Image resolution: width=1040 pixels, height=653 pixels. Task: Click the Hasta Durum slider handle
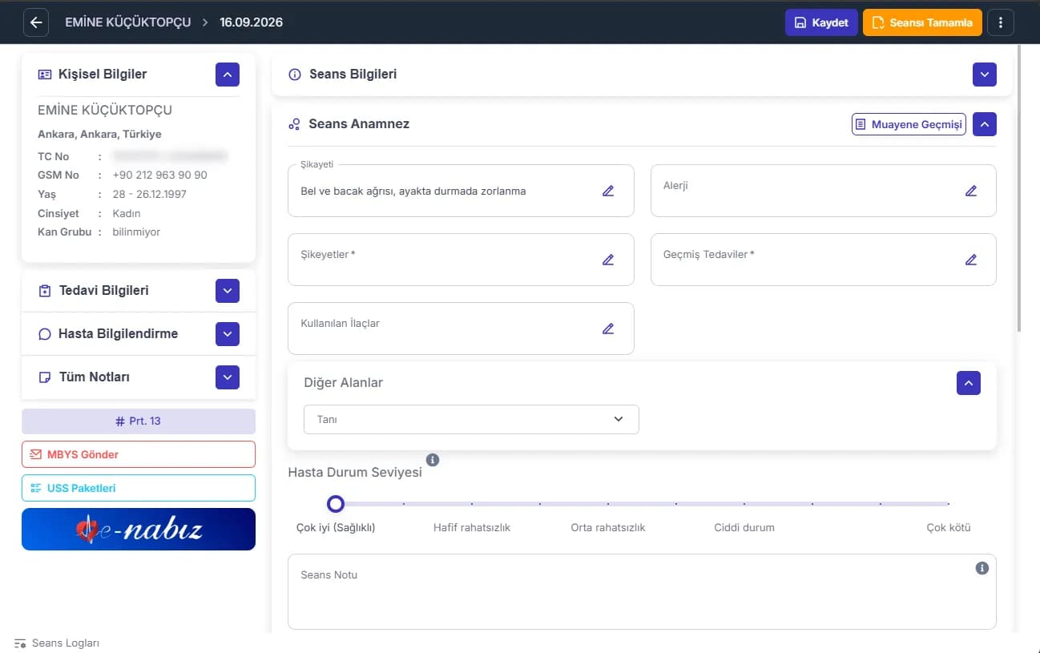336,504
